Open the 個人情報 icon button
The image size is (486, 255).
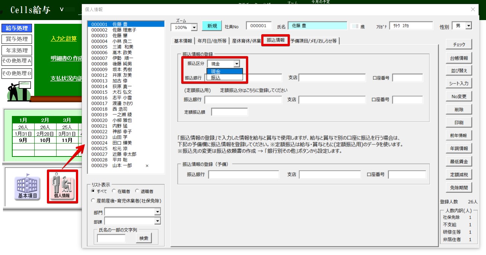click(x=62, y=186)
